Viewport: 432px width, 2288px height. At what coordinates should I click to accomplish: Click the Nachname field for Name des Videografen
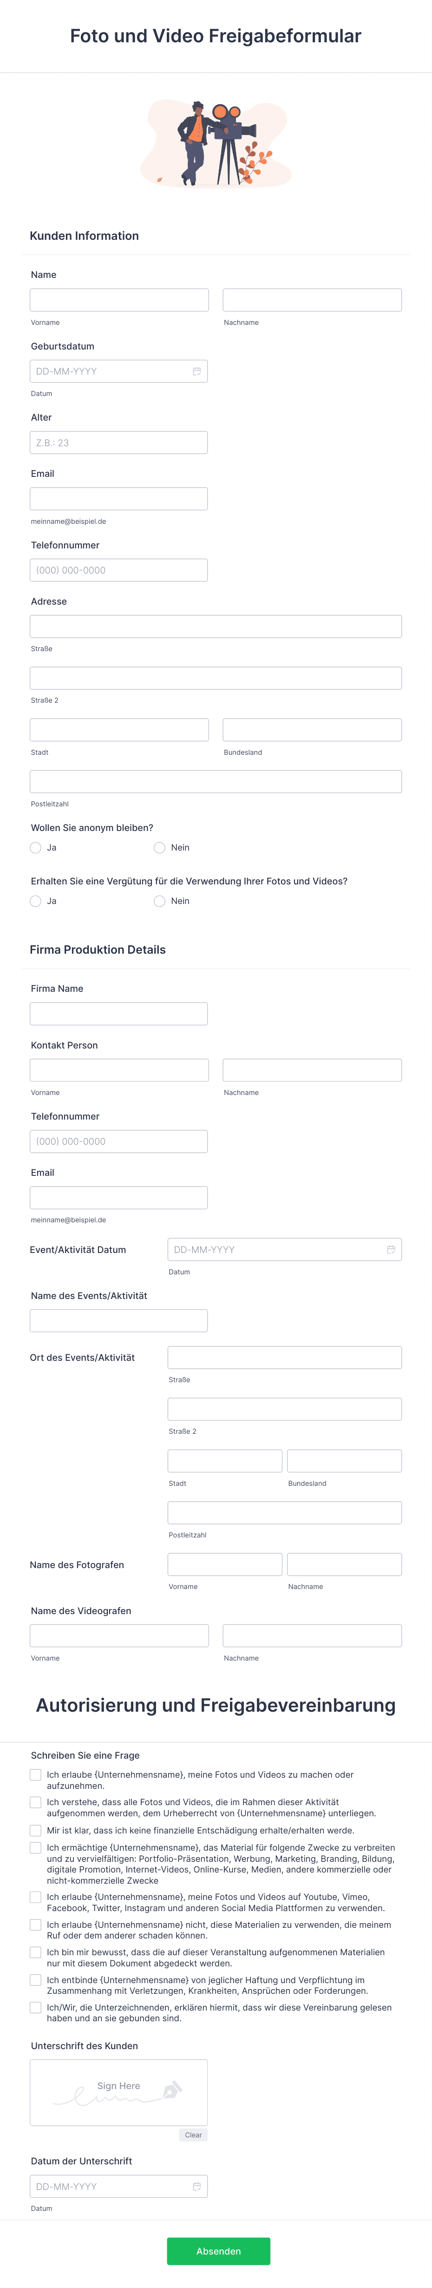point(312,1635)
